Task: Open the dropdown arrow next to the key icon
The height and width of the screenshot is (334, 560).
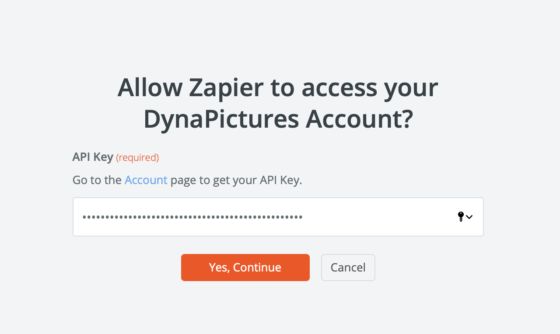Action: click(469, 216)
